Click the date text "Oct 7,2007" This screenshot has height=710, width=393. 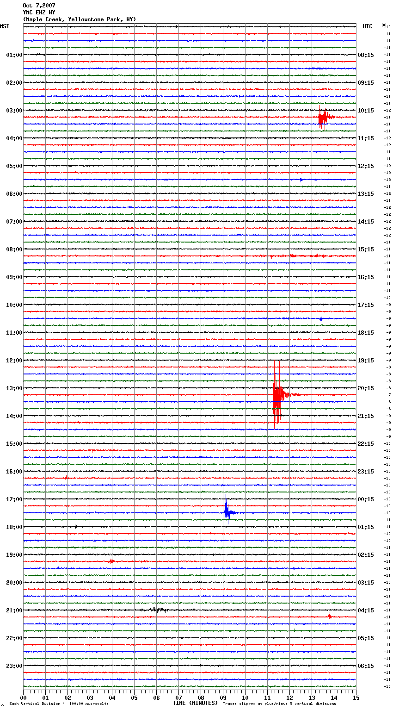point(39,6)
